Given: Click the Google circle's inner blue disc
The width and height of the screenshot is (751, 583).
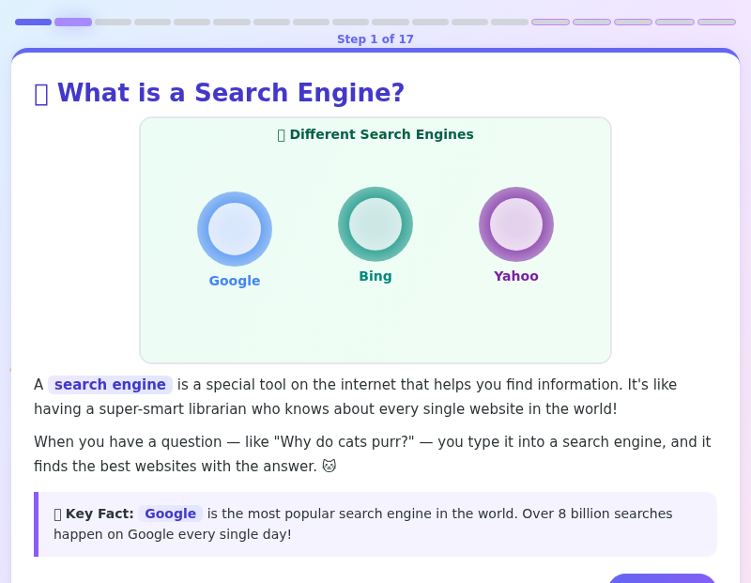Looking at the screenshot, I should (235, 228).
